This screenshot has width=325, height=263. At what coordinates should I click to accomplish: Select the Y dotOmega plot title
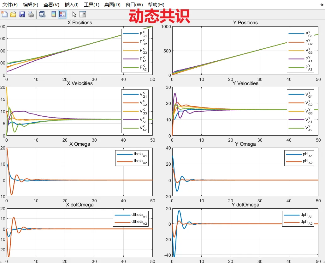245,205
